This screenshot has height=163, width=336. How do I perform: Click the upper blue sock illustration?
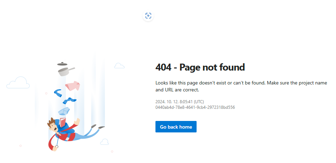[58, 93]
